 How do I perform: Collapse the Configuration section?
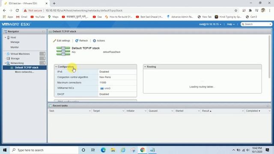[56, 67]
